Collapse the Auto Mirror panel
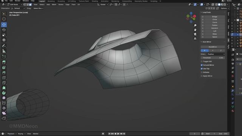242x136 pixels. [x=201, y=42]
